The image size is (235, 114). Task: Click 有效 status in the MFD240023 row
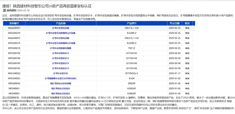187,78
